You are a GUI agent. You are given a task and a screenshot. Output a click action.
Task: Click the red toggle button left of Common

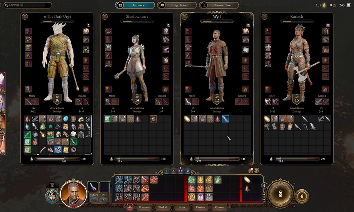[x=130, y=207]
